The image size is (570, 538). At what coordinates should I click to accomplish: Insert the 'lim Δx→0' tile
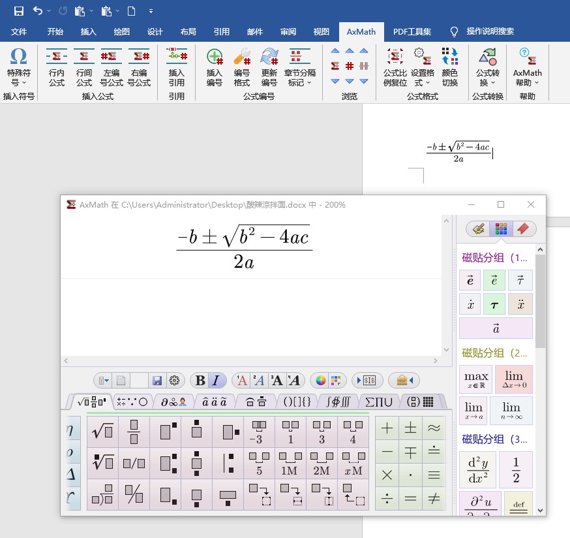coord(514,379)
